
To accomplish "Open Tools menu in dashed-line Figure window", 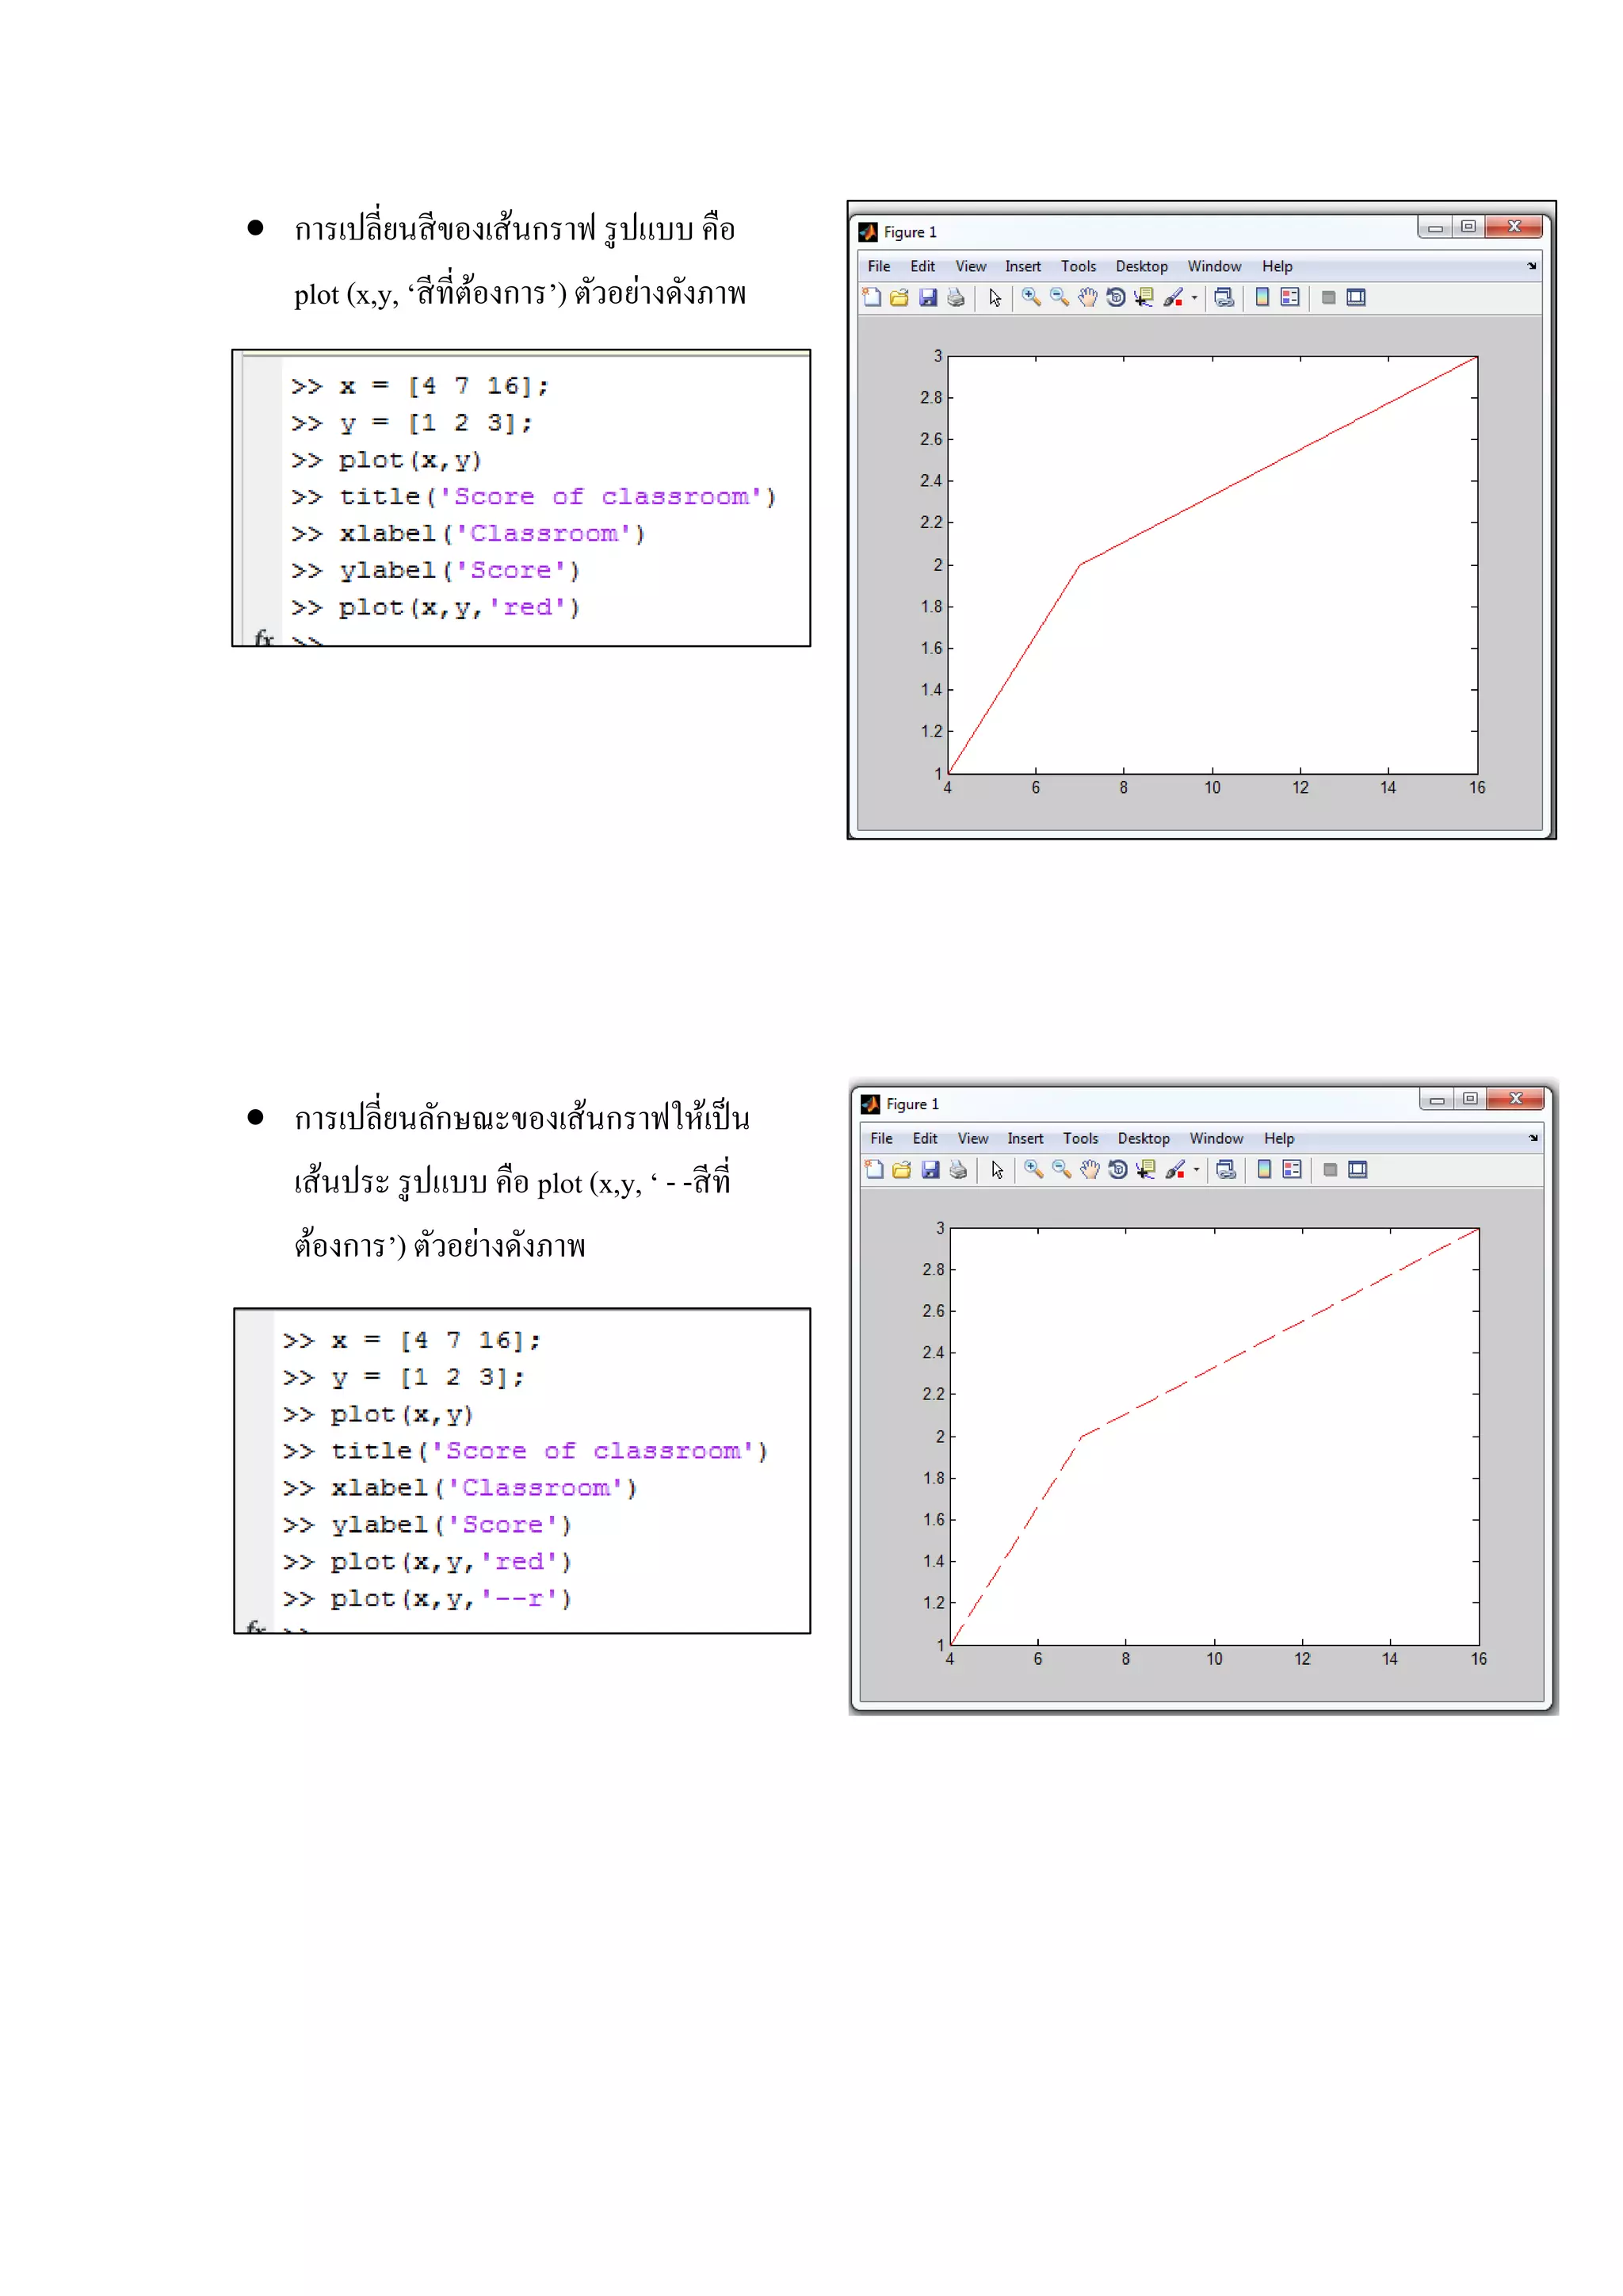I will (x=1080, y=1138).
